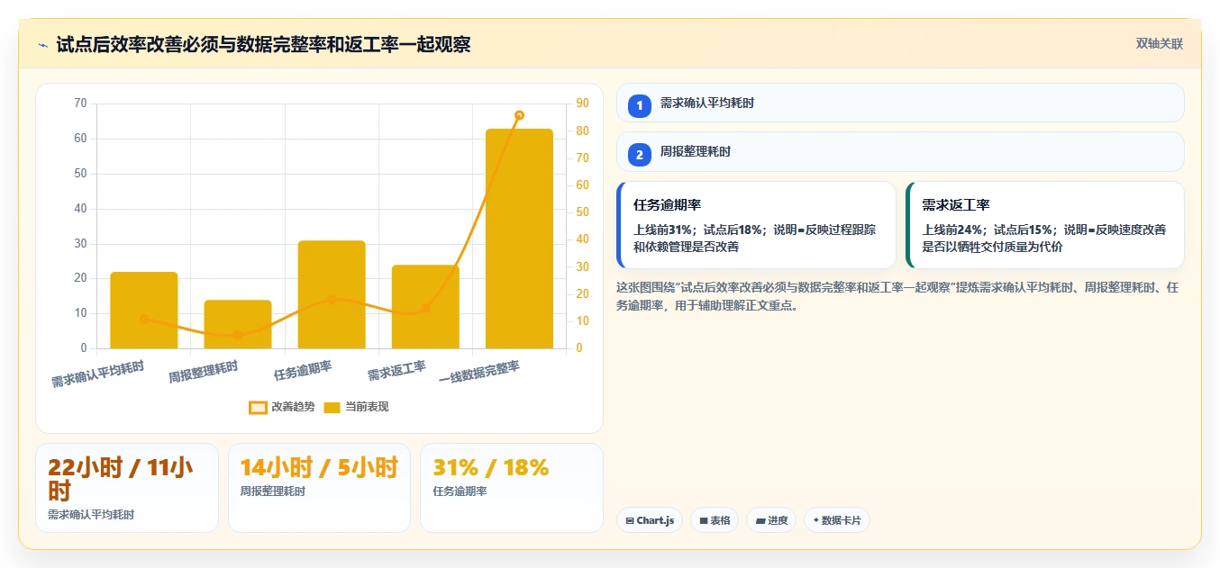The height and width of the screenshot is (568, 1220).
Task: Click the 周报整理耗时 caption under 14小时 / 5小时
Action: [x=272, y=491]
